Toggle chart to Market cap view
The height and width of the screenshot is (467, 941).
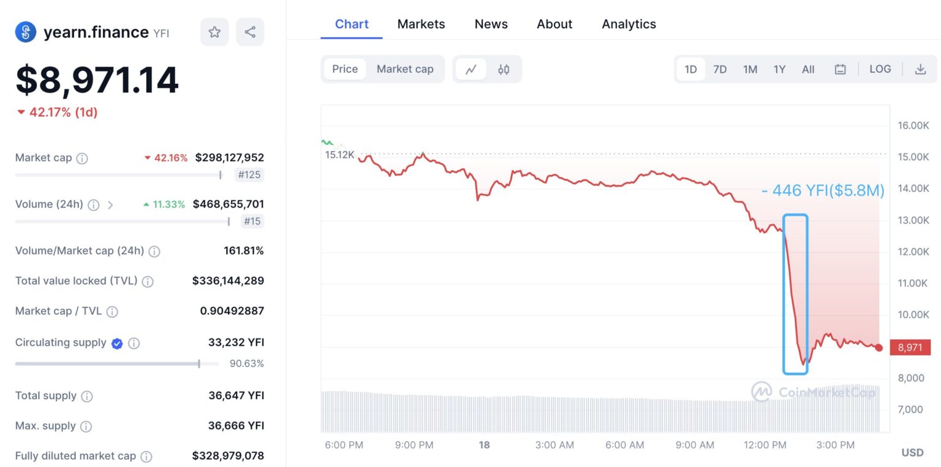pyautogui.click(x=405, y=69)
